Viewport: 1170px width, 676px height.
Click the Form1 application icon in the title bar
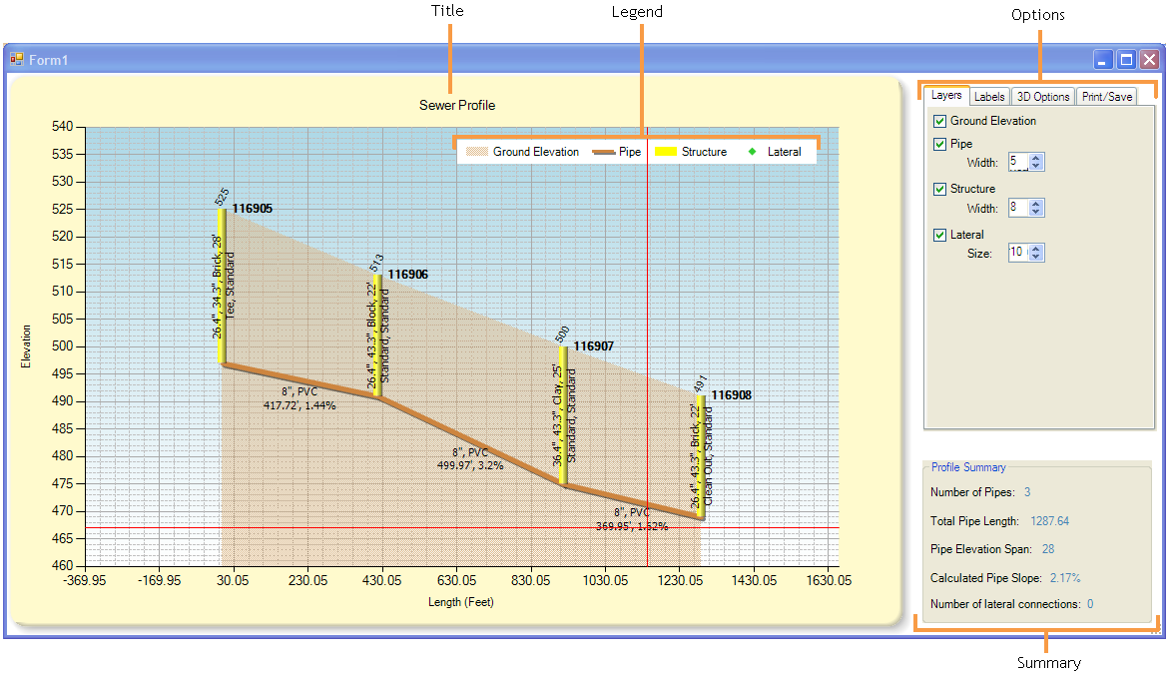click(x=16, y=60)
